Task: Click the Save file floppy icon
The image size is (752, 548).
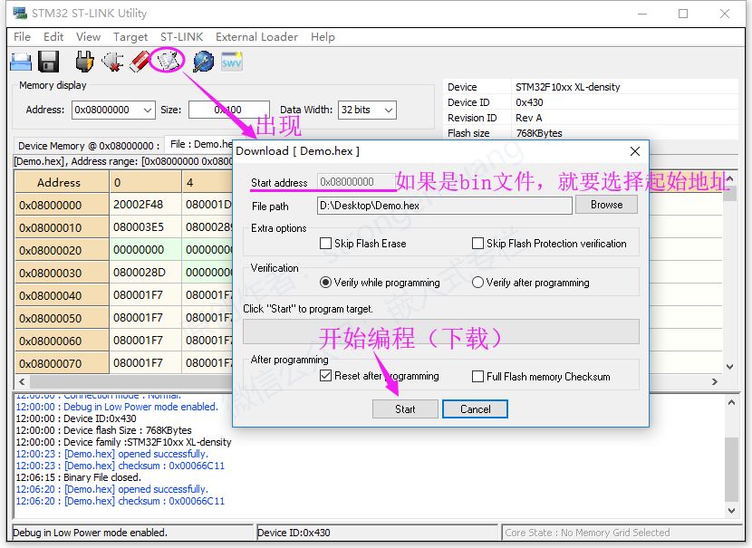Action: pos(48,62)
